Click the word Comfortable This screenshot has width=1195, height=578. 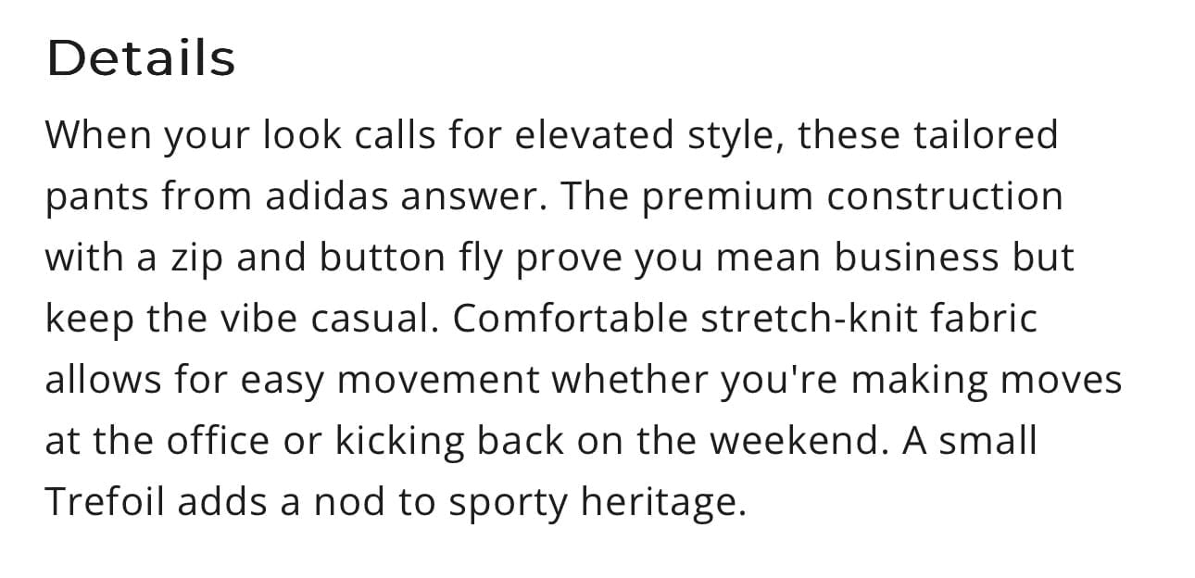point(571,319)
